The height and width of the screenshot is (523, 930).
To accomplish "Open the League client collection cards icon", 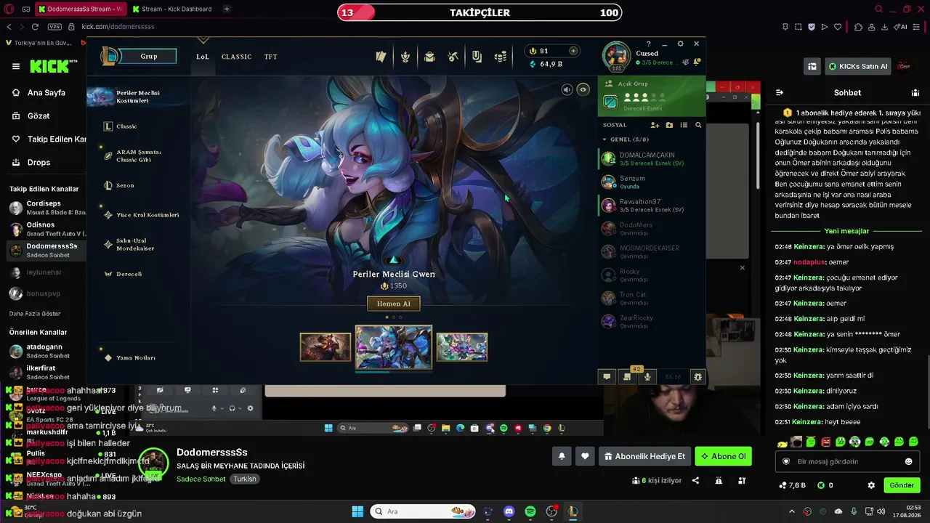I will [x=381, y=57].
